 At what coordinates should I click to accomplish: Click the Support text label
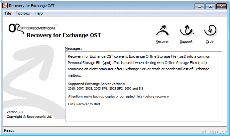pos(186,41)
